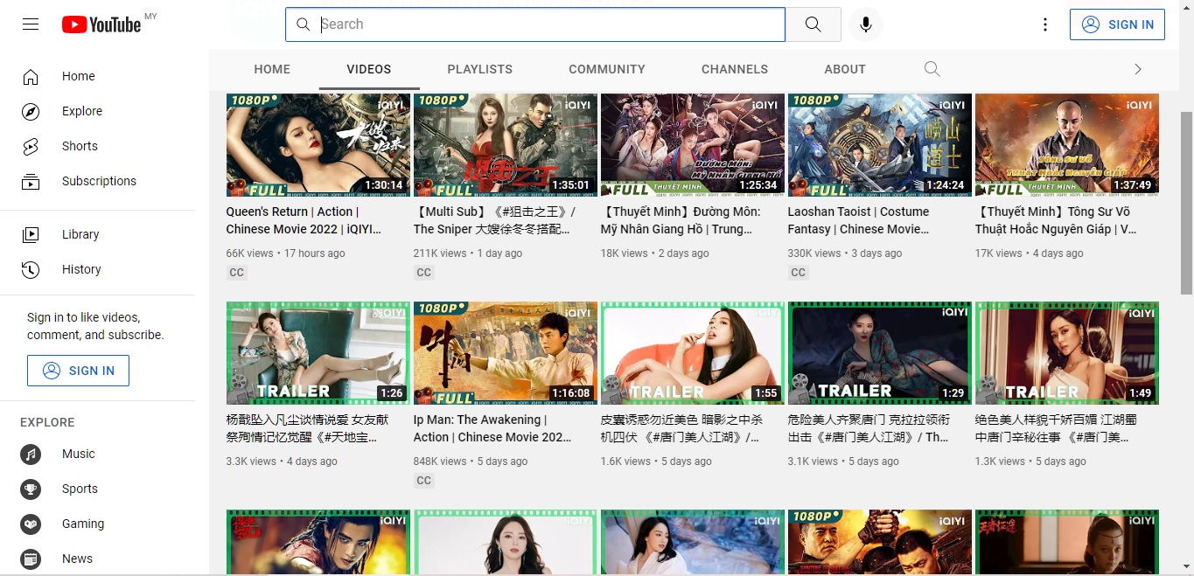Click the YouTube logo

tap(101, 24)
